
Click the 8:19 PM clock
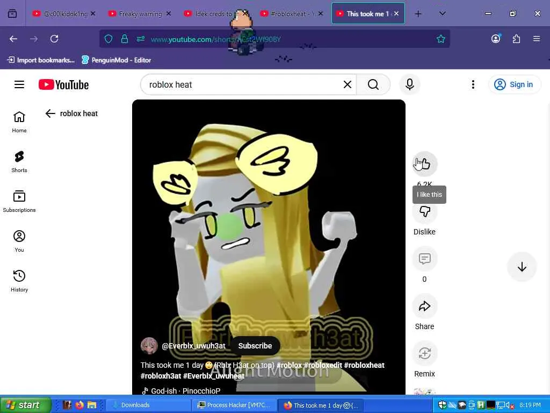[530, 405]
